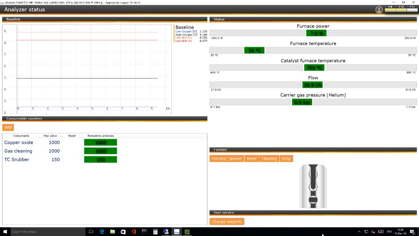Open Microsoft Edge from the taskbar
Viewport: 419px width, 236px height.
102,232
